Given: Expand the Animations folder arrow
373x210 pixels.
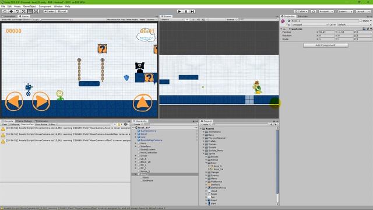Looking at the screenshot, I should [x=203, y=132].
